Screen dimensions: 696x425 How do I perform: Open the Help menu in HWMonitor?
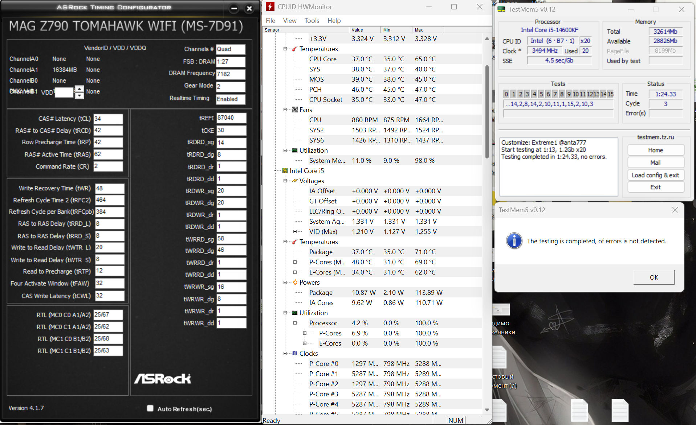click(334, 21)
